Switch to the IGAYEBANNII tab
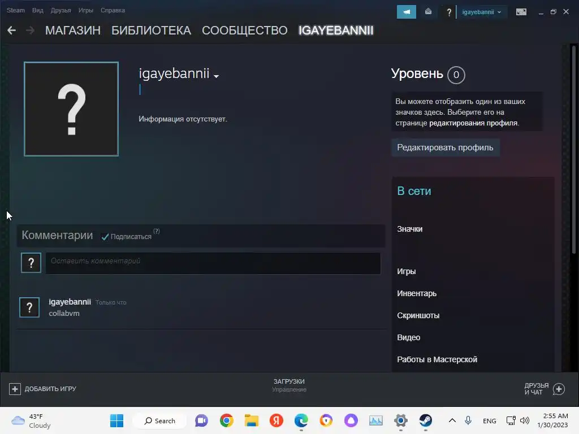This screenshot has height=434, width=579. point(336,31)
